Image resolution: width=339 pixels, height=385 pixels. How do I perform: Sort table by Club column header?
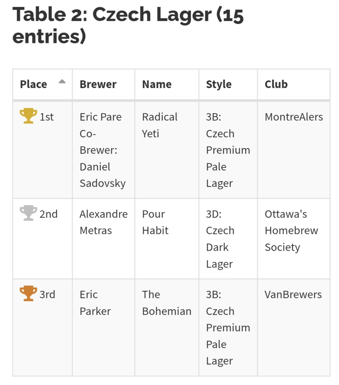276,84
